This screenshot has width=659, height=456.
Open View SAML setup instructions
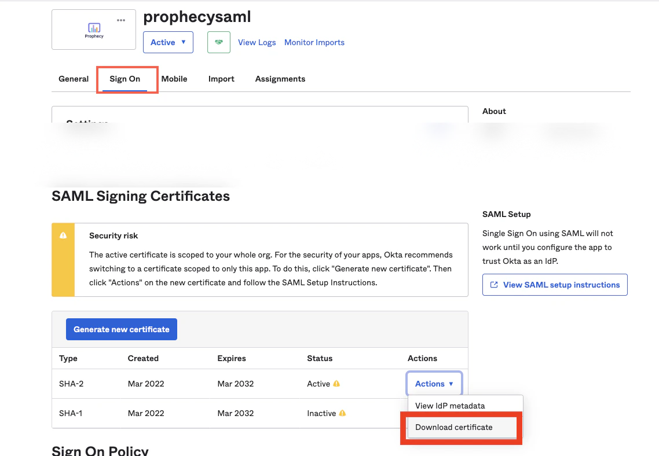coord(555,284)
